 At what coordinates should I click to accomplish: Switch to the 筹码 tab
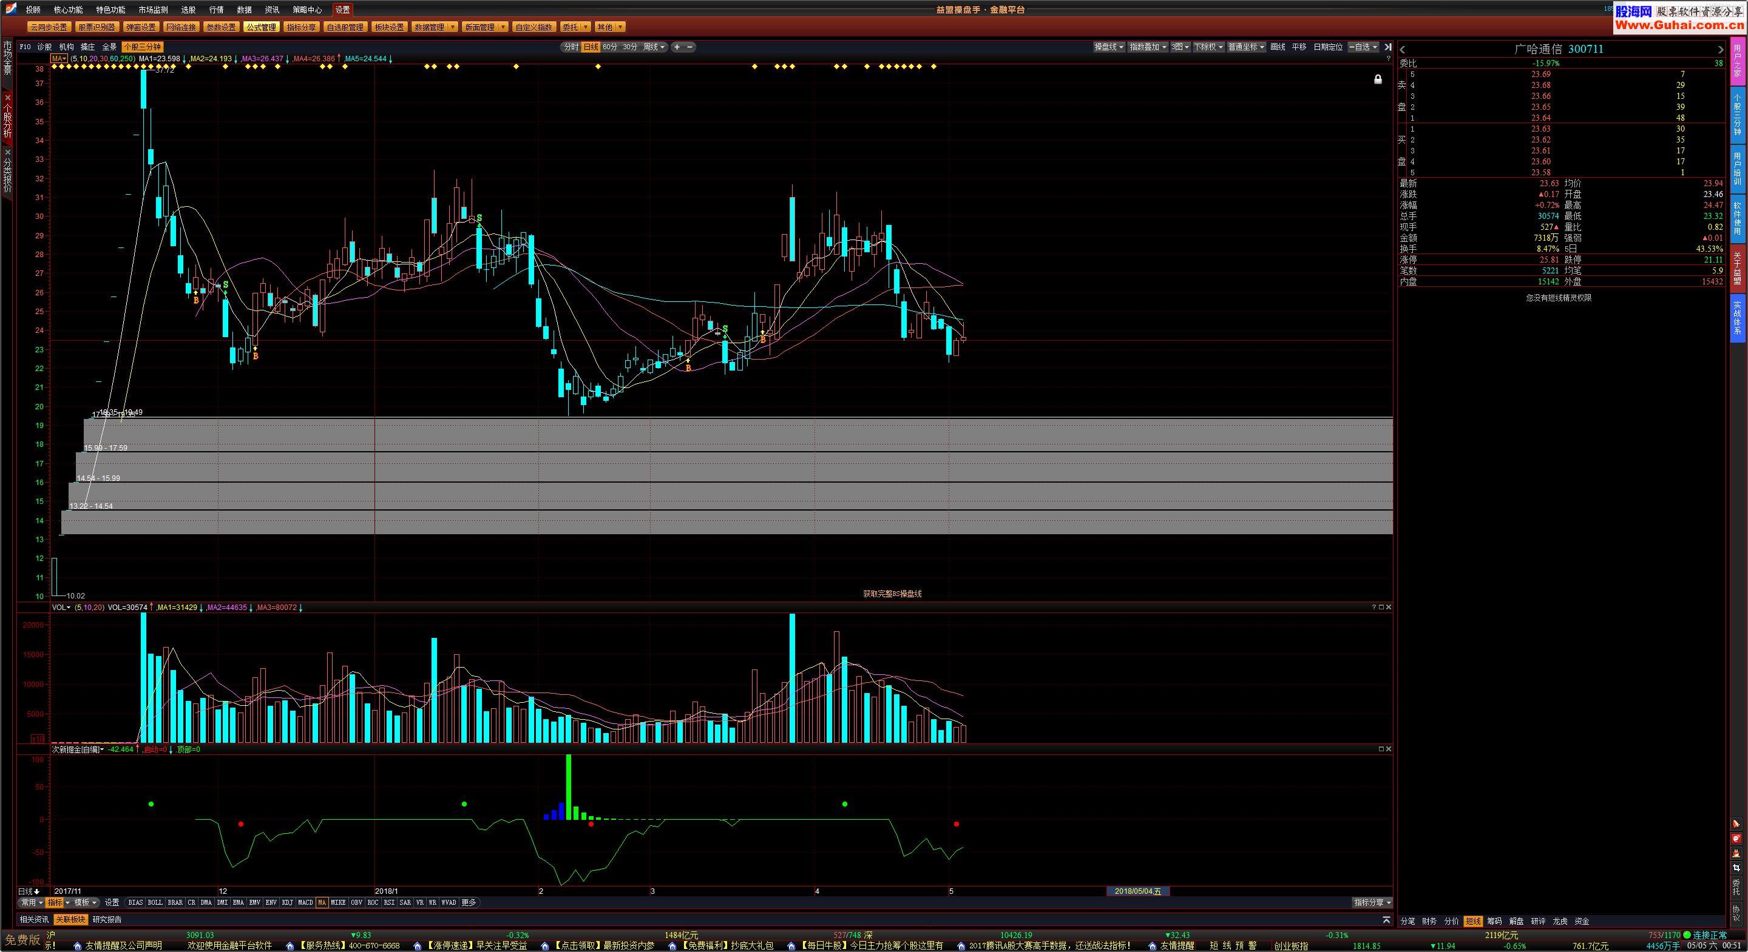(1494, 922)
